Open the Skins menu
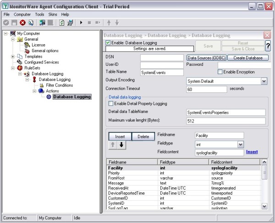The height and width of the screenshot is (223, 275). pos(53,14)
